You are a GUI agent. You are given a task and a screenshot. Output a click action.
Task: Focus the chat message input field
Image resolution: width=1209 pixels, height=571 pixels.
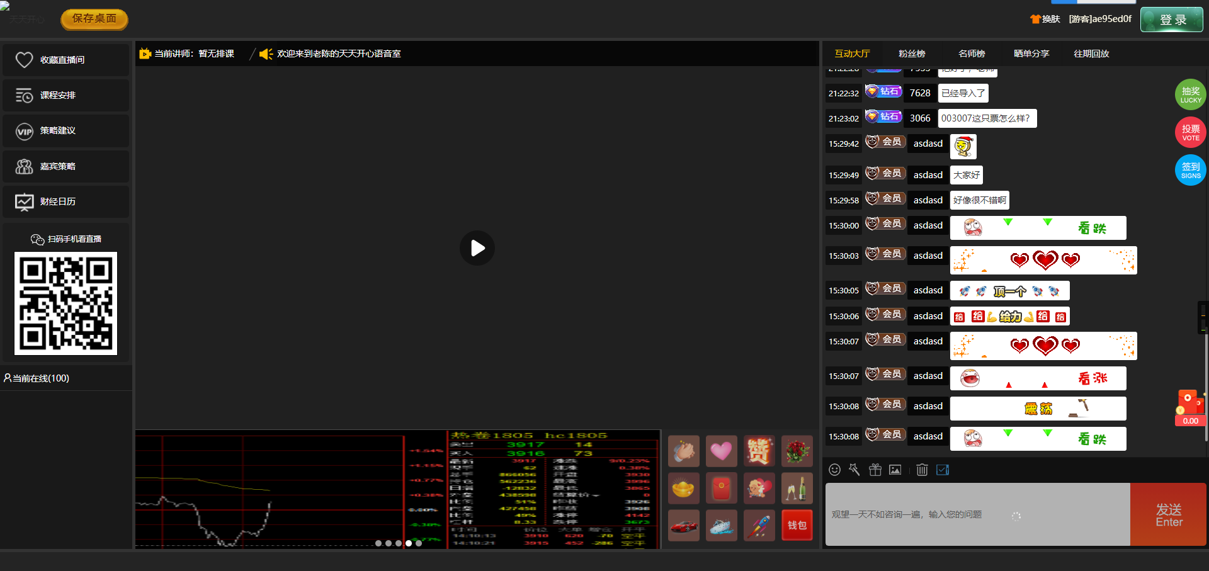pos(978,514)
